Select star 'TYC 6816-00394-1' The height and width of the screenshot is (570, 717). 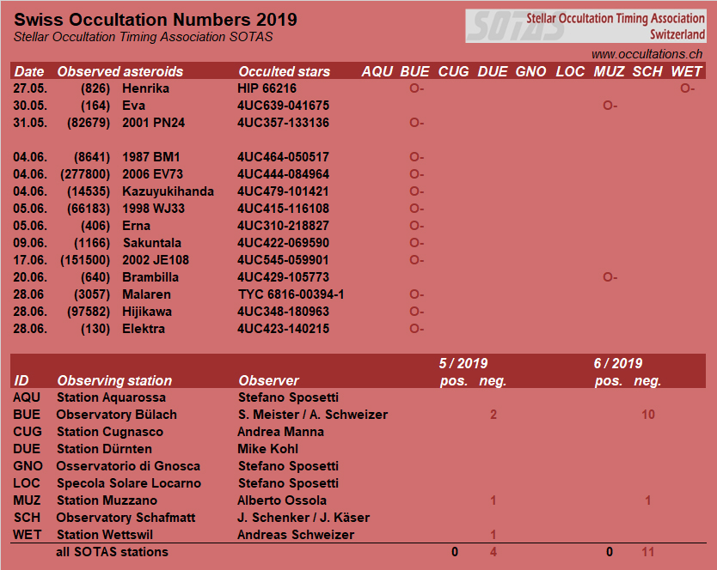[x=291, y=294]
